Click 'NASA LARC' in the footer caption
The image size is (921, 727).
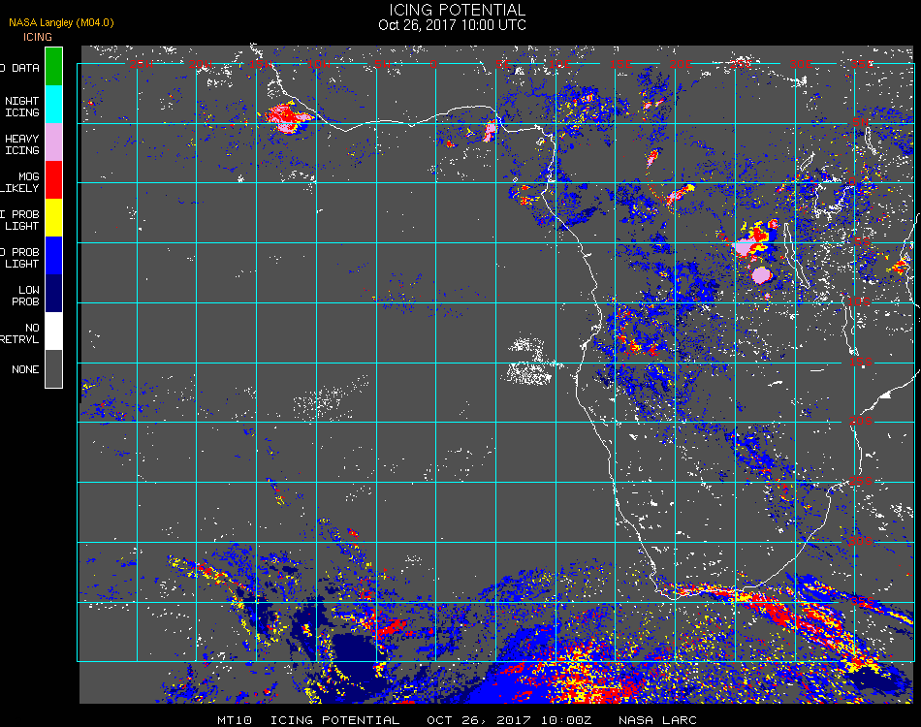click(657, 720)
